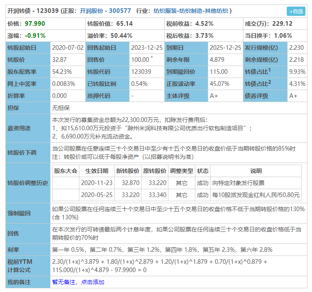Screen dimensions: 312x292
Task: Click the 发行规模(亿) value 2.230
Action: coord(296,48)
